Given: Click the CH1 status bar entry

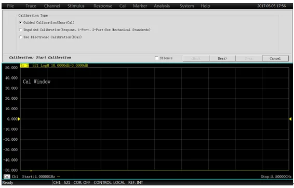Looking at the screenshot, I should coord(57,183).
